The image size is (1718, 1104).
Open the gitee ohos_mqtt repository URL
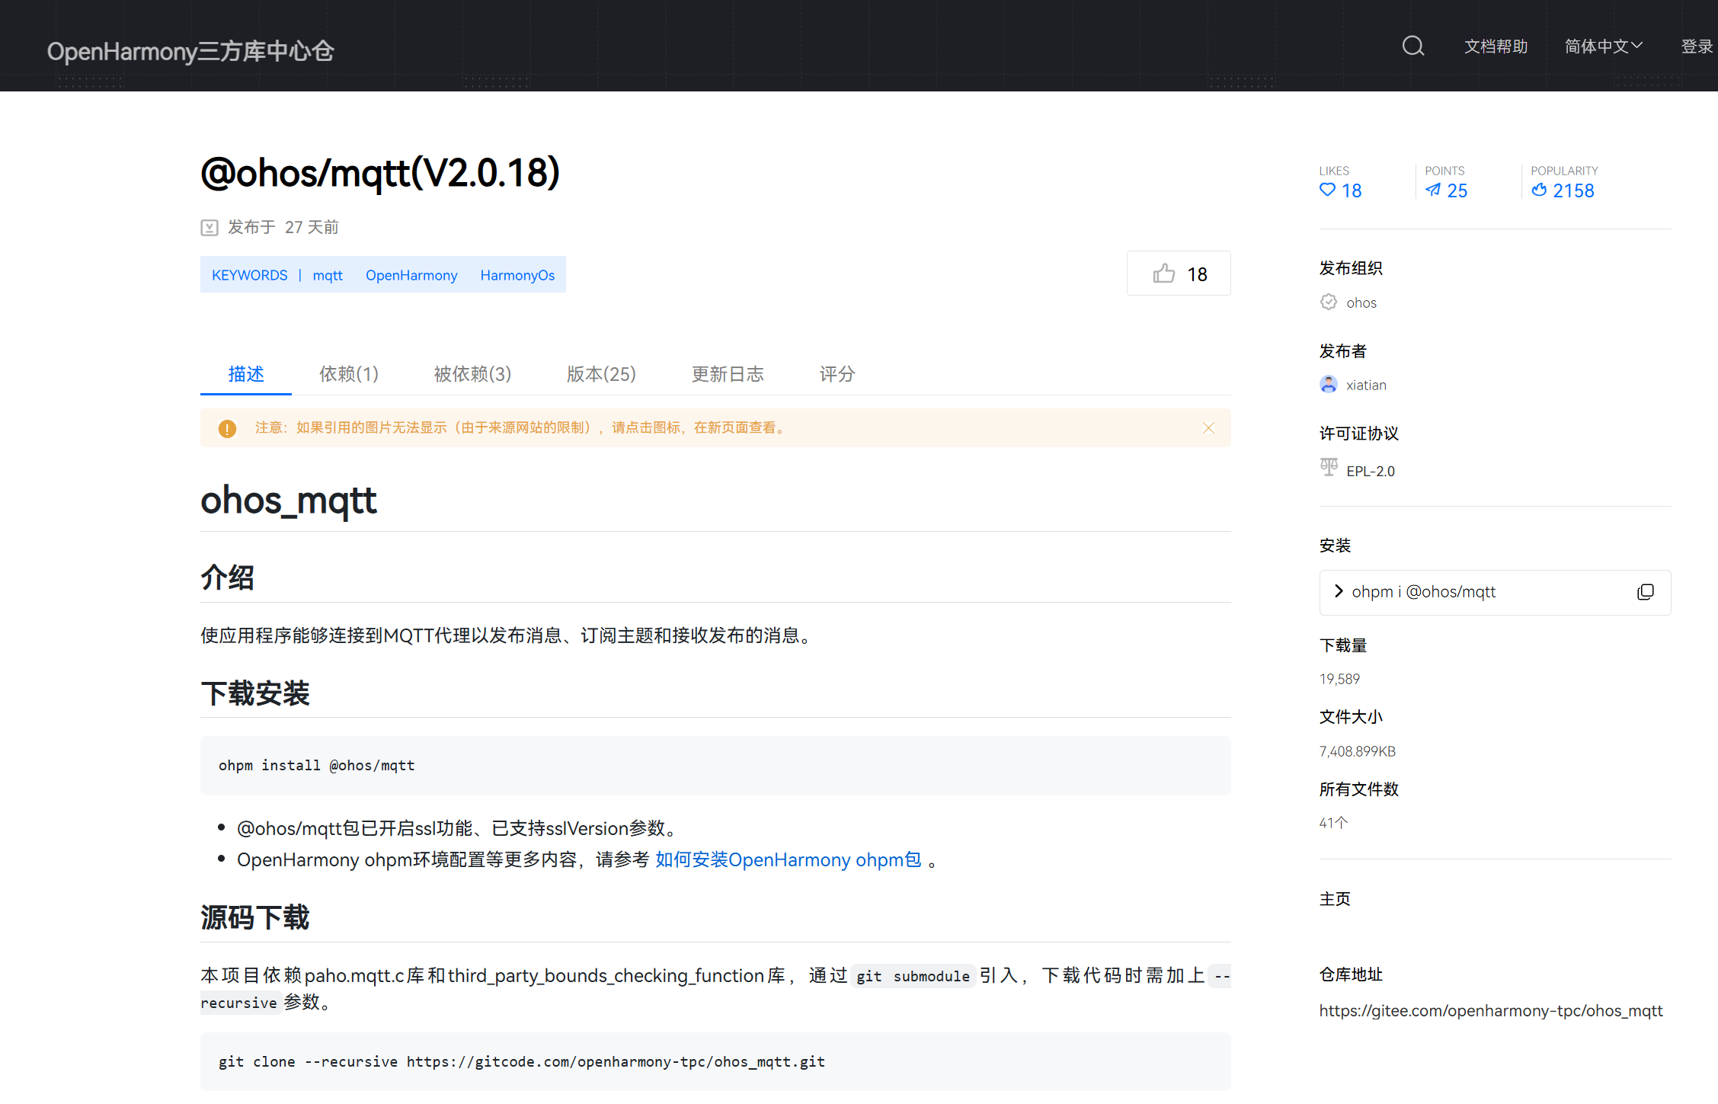coord(1490,1010)
